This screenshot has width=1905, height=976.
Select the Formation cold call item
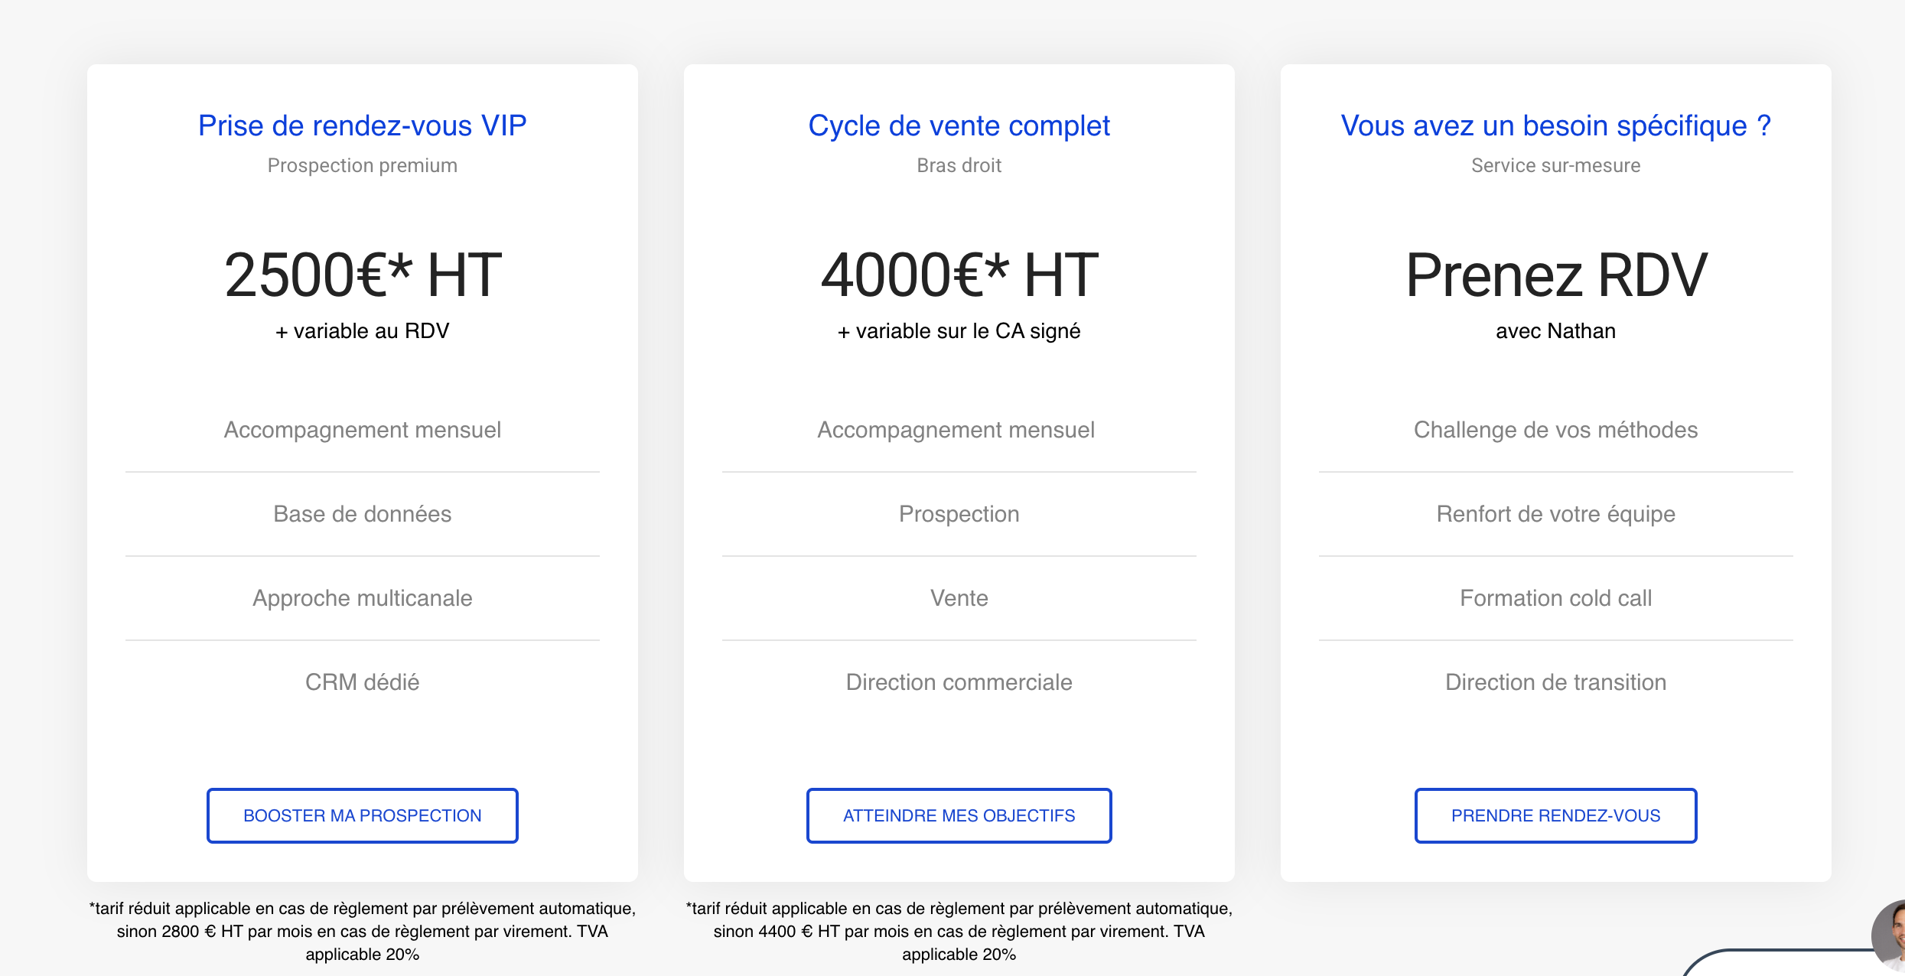pos(1556,598)
